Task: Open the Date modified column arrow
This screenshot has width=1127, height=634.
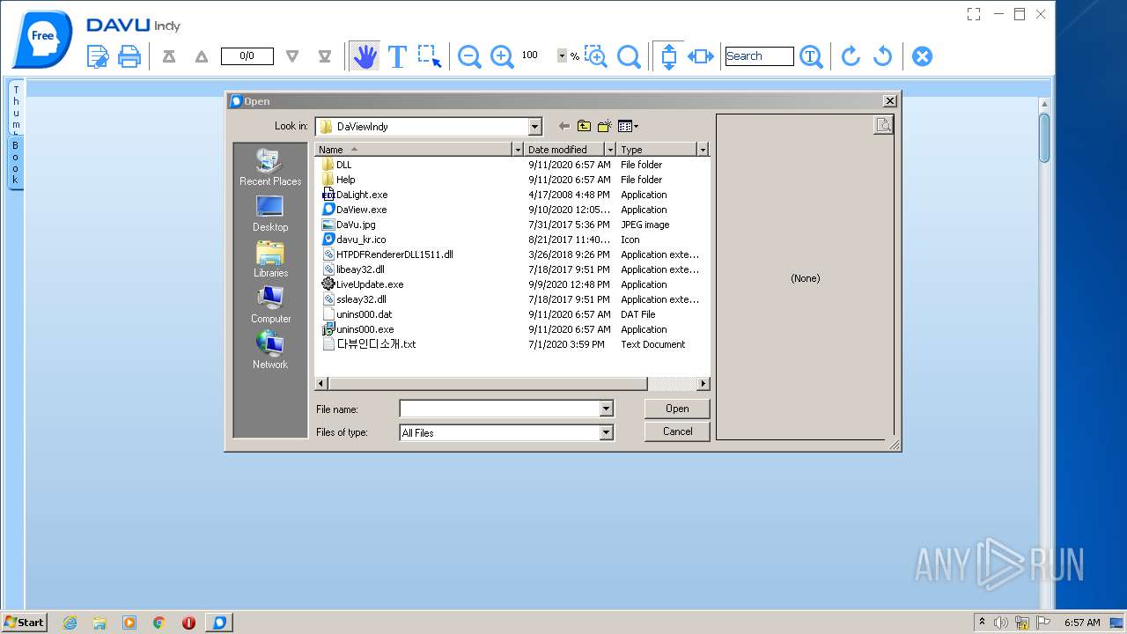Action: click(x=610, y=150)
